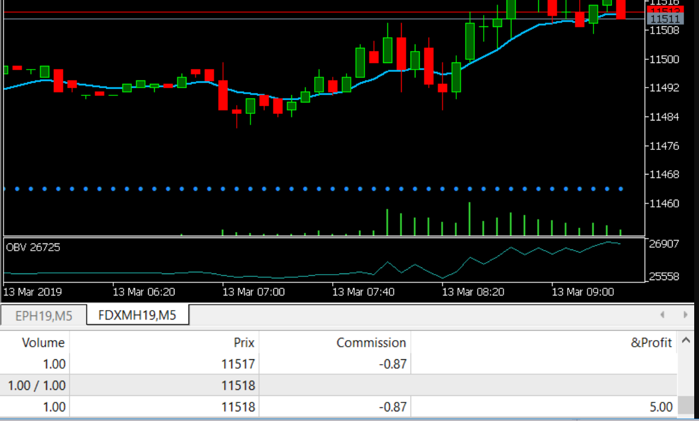
Task: Click the OBV 26725 indicator label
Action: (x=33, y=247)
